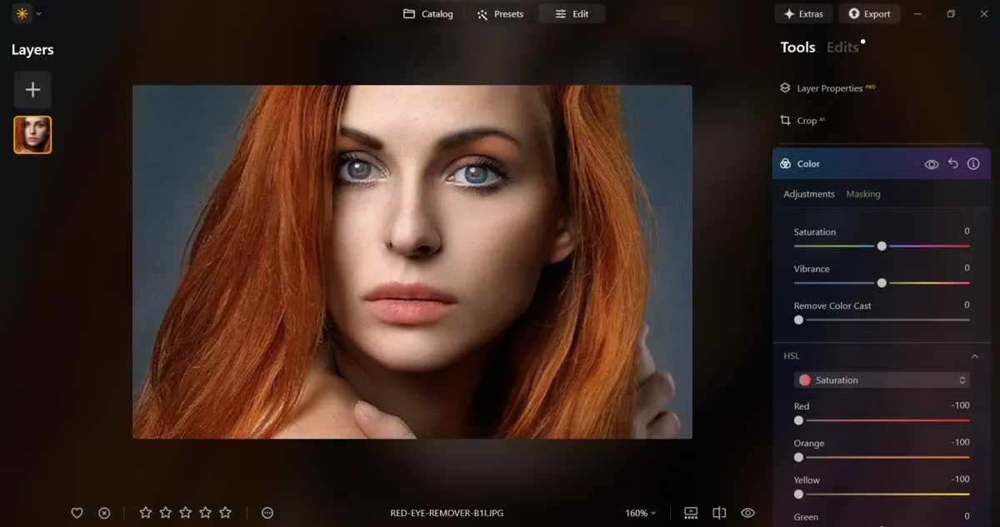Screen dimensions: 1000x527
Task: Reject the current photo
Action: click(103, 513)
